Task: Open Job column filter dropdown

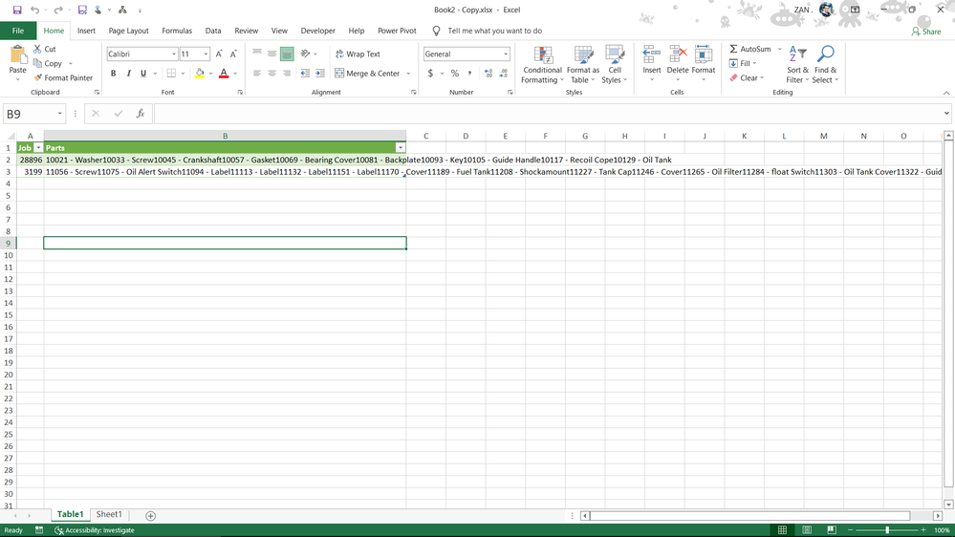Action: pyautogui.click(x=38, y=148)
